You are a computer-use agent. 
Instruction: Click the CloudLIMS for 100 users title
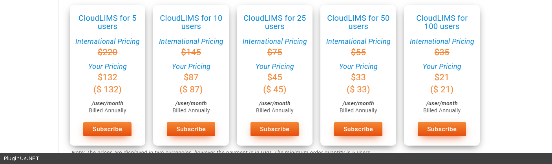click(442, 22)
